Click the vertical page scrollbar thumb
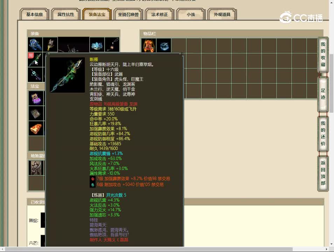This screenshot has width=334, height=252. click(332, 83)
